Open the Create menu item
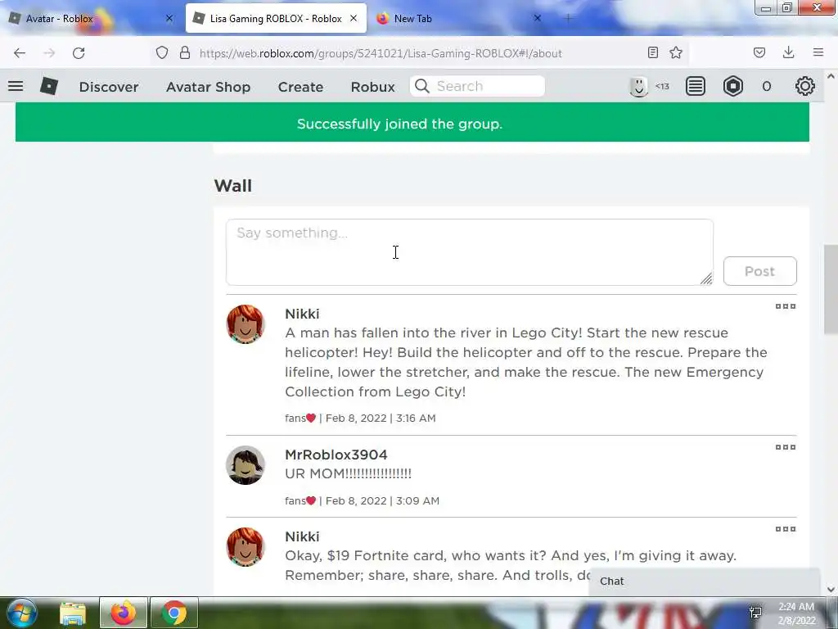 [300, 87]
